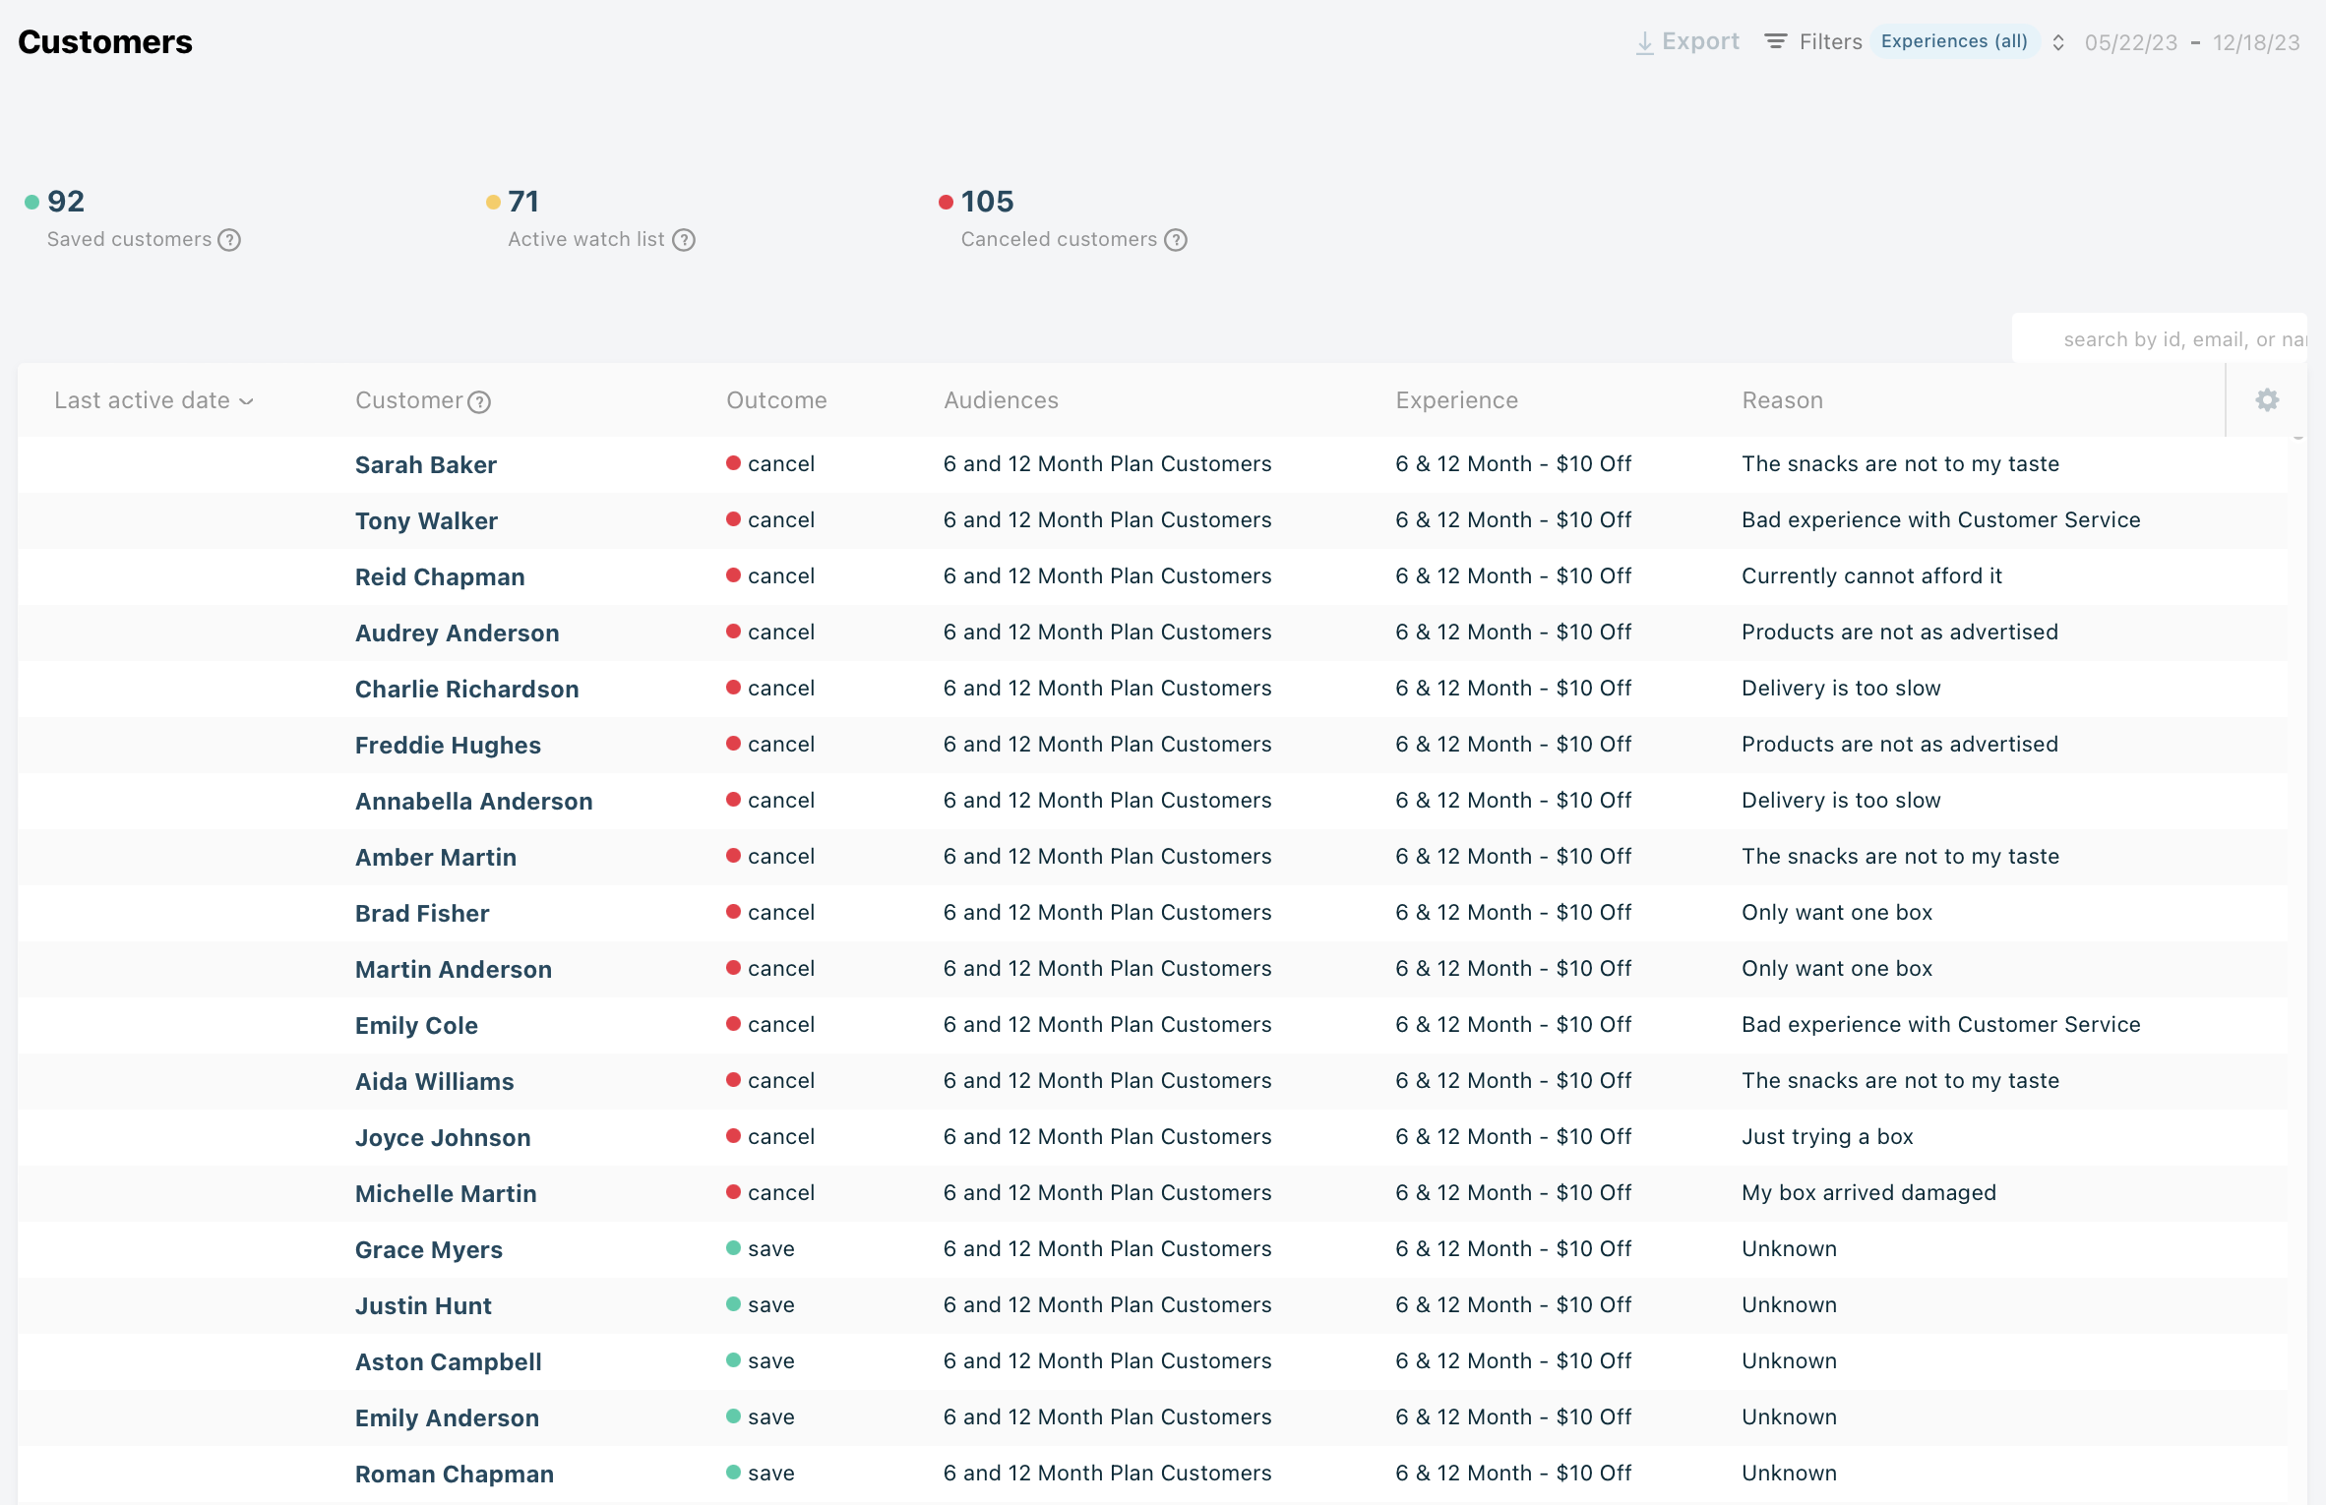The height and width of the screenshot is (1505, 2326).
Task: Click the Outcome column header
Action: coord(775,400)
